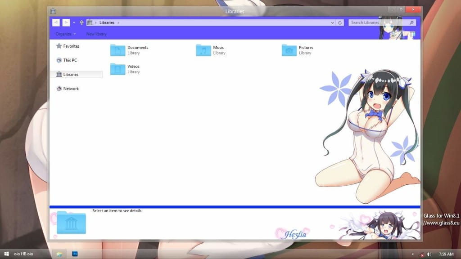Open the Start menu from the taskbar

[5, 253]
